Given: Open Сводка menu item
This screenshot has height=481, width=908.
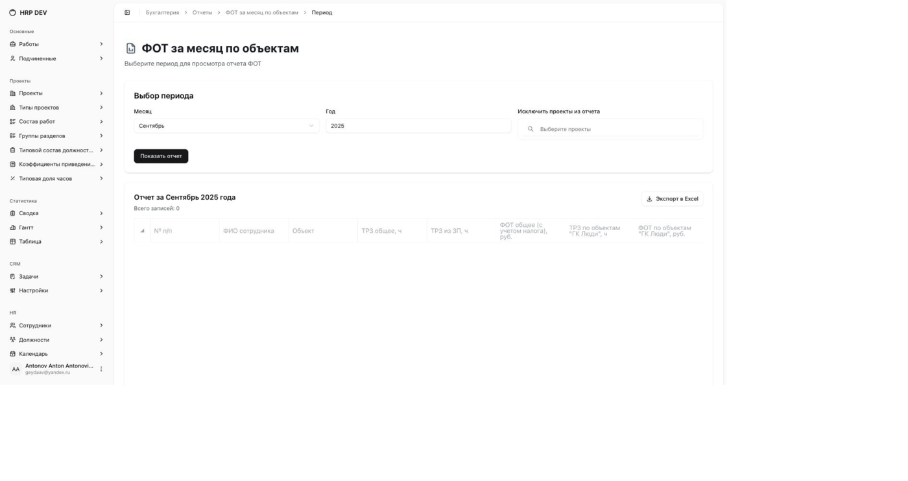Looking at the screenshot, I should pos(57,213).
